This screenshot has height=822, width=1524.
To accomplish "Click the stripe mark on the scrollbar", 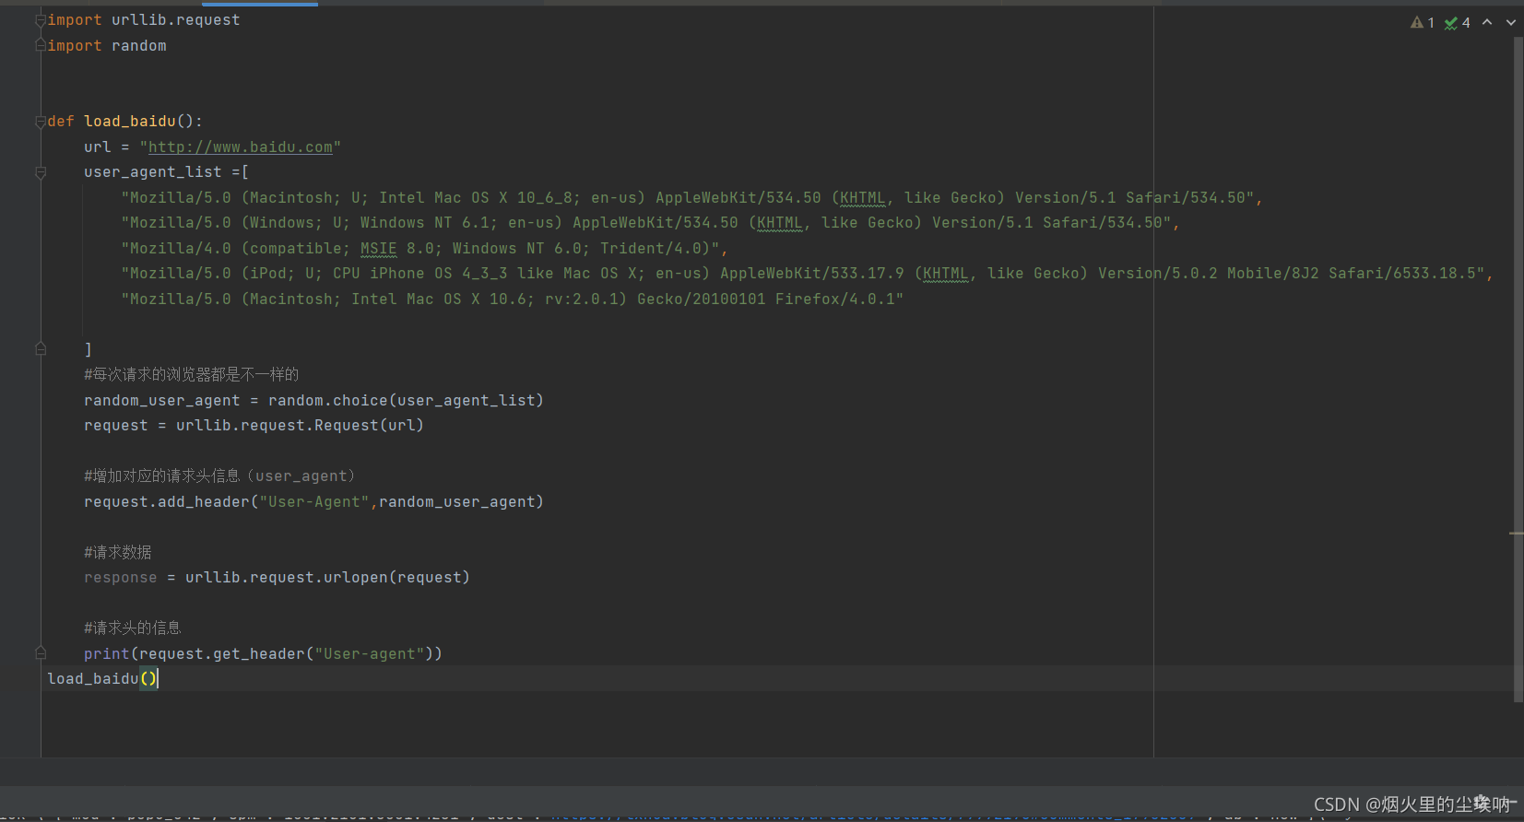I will coord(1517,534).
